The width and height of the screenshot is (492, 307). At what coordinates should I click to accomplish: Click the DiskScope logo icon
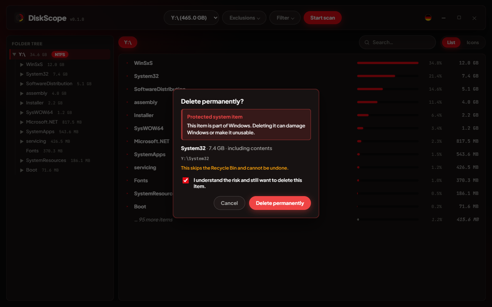(x=20, y=18)
